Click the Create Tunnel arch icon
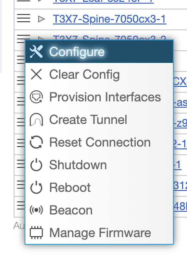The height and width of the screenshot is (257, 187). click(x=36, y=120)
